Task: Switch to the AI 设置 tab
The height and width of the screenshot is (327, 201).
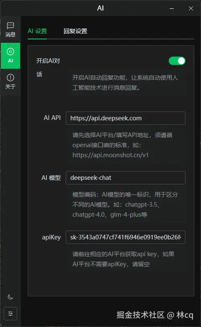Action: point(37,31)
